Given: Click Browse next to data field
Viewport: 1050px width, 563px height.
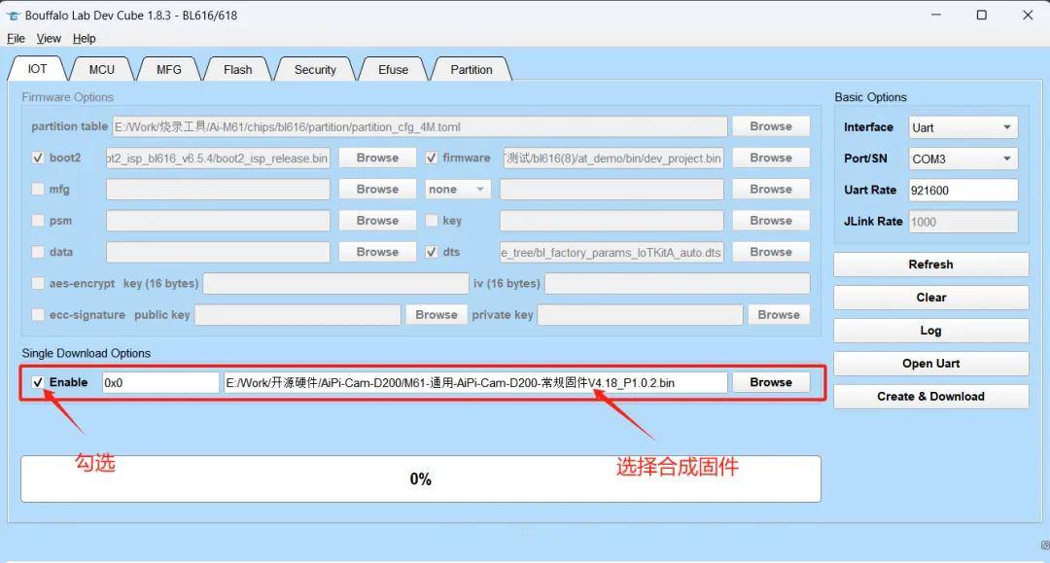Looking at the screenshot, I should pos(377,253).
